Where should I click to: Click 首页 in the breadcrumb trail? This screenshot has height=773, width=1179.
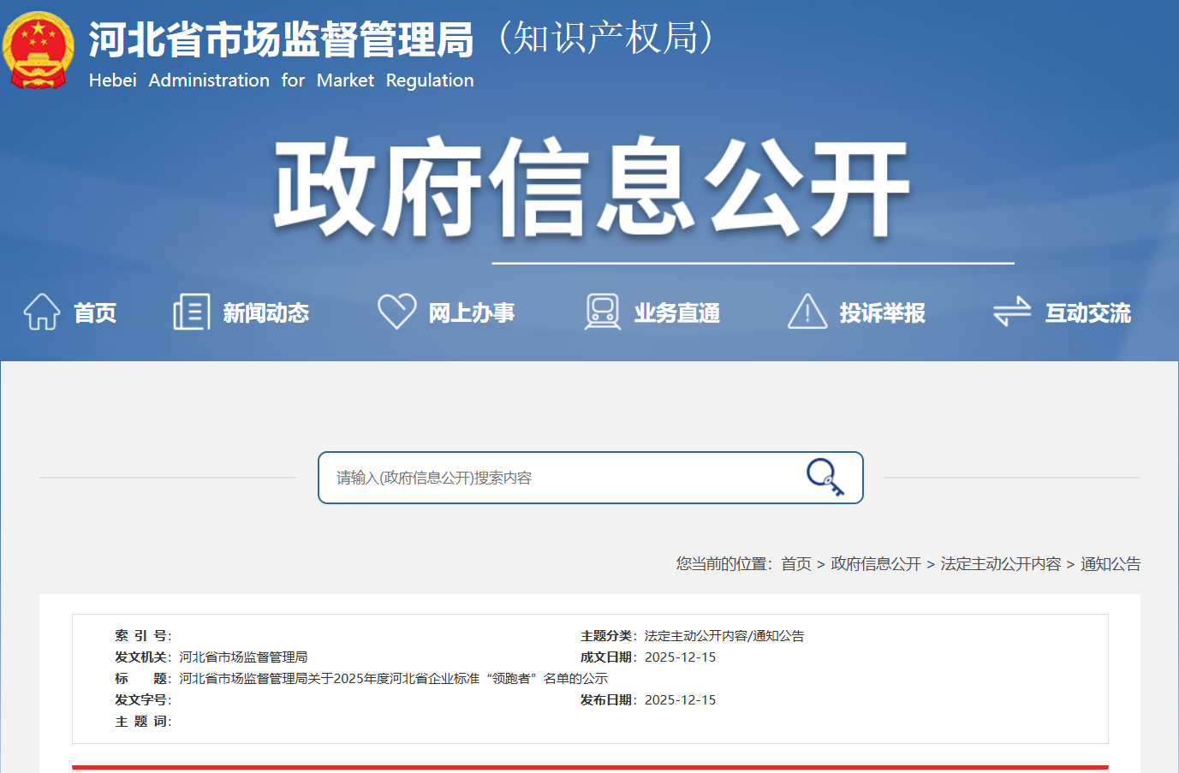[x=796, y=564]
